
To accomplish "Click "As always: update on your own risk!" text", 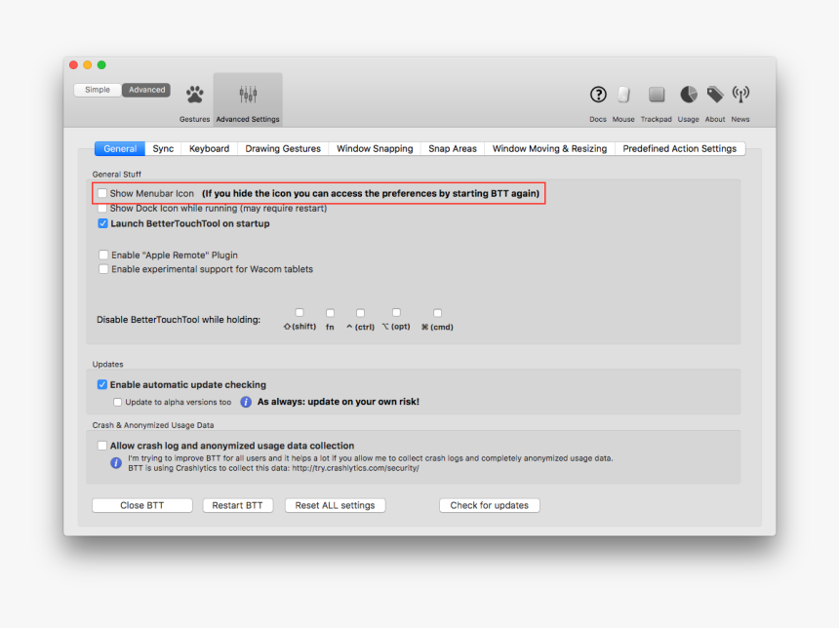I will [x=339, y=402].
